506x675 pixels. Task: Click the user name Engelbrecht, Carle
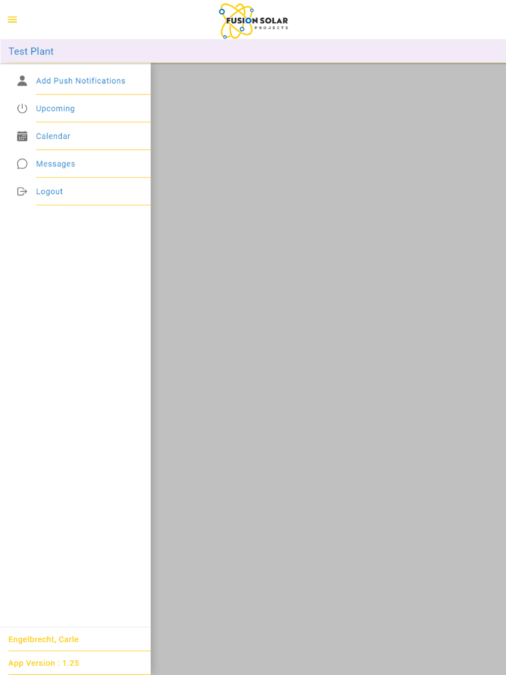pos(44,639)
